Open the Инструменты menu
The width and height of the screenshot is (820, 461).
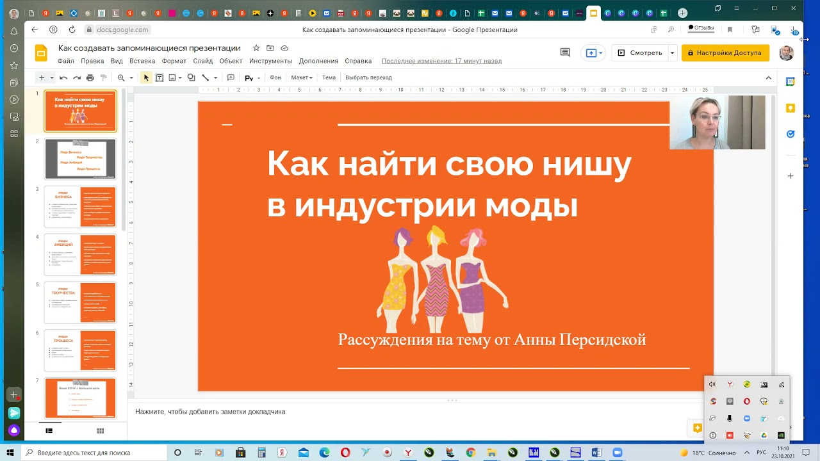[270, 61]
